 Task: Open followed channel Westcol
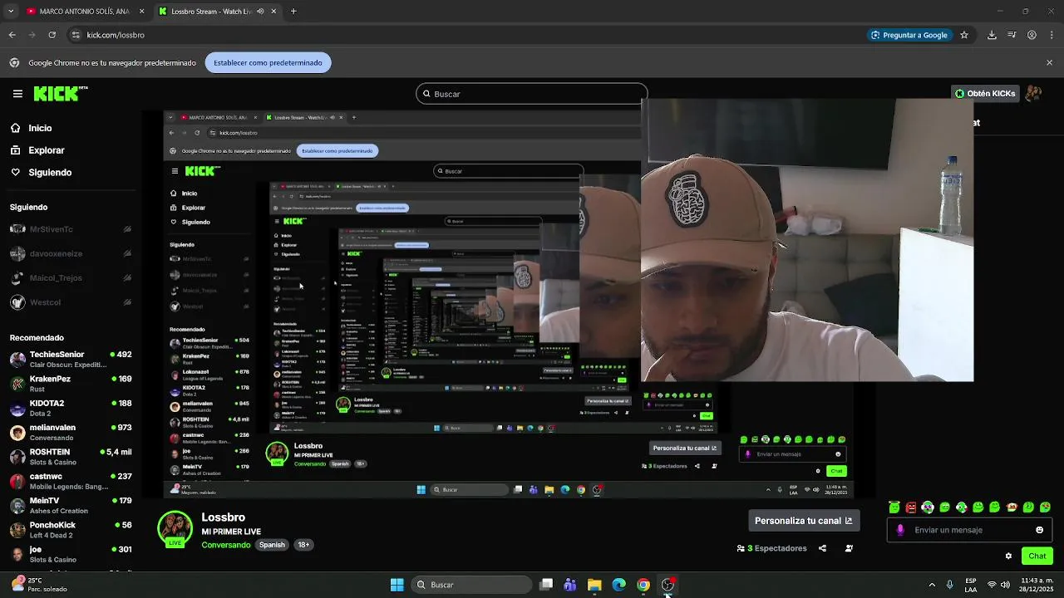(x=71, y=302)
